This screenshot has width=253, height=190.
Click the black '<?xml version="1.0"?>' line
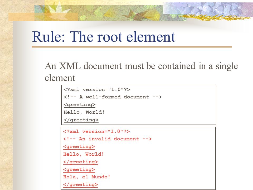[x=97, y=89]
